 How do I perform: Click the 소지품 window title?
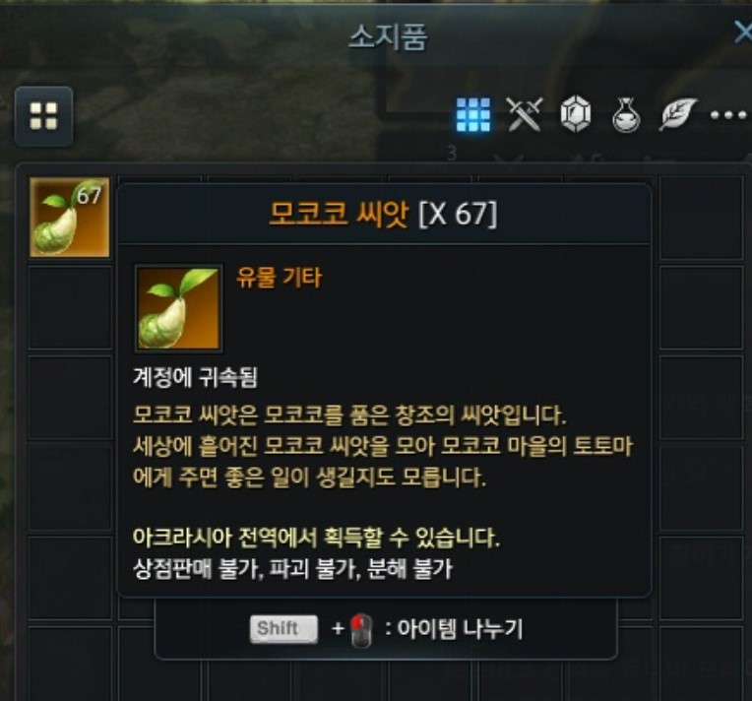pos(388,37)
